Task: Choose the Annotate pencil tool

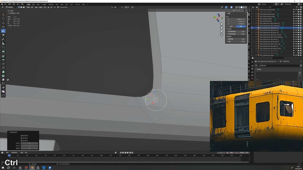Action: point(3,39)
